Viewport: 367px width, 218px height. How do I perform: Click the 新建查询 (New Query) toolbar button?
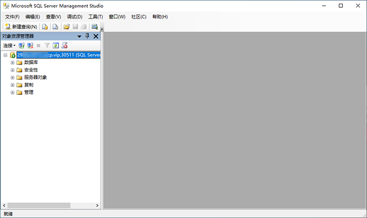(x=21, y=26)
